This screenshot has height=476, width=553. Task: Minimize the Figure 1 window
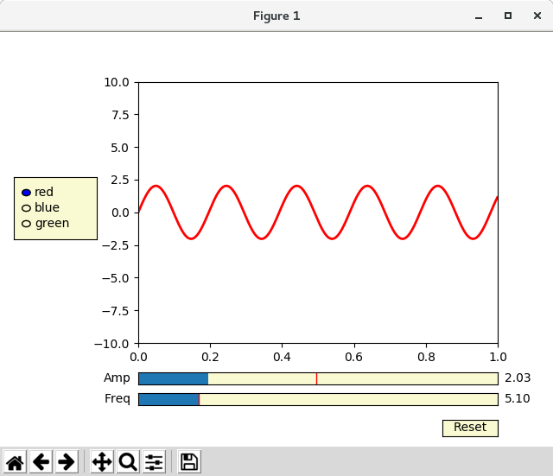click(x=479, y=16)
